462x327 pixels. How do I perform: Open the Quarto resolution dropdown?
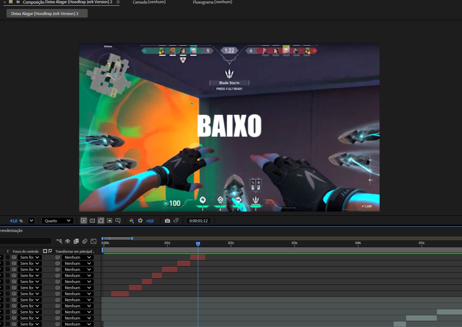(58, 221)
